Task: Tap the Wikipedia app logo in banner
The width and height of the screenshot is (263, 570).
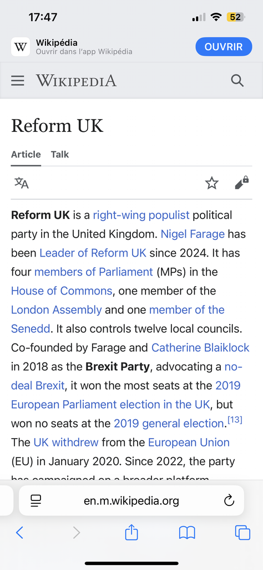Action: click(x=21, y=47)
